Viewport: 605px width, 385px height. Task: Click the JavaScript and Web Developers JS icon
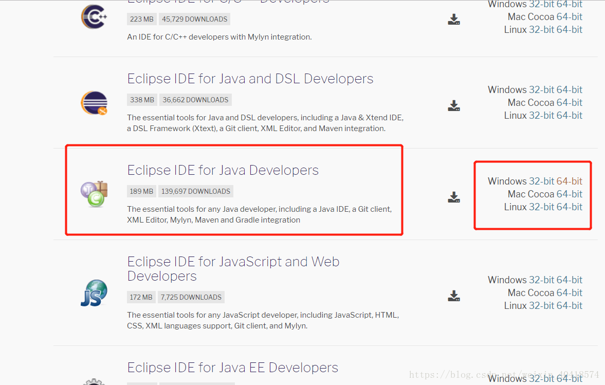click(94, 293)
